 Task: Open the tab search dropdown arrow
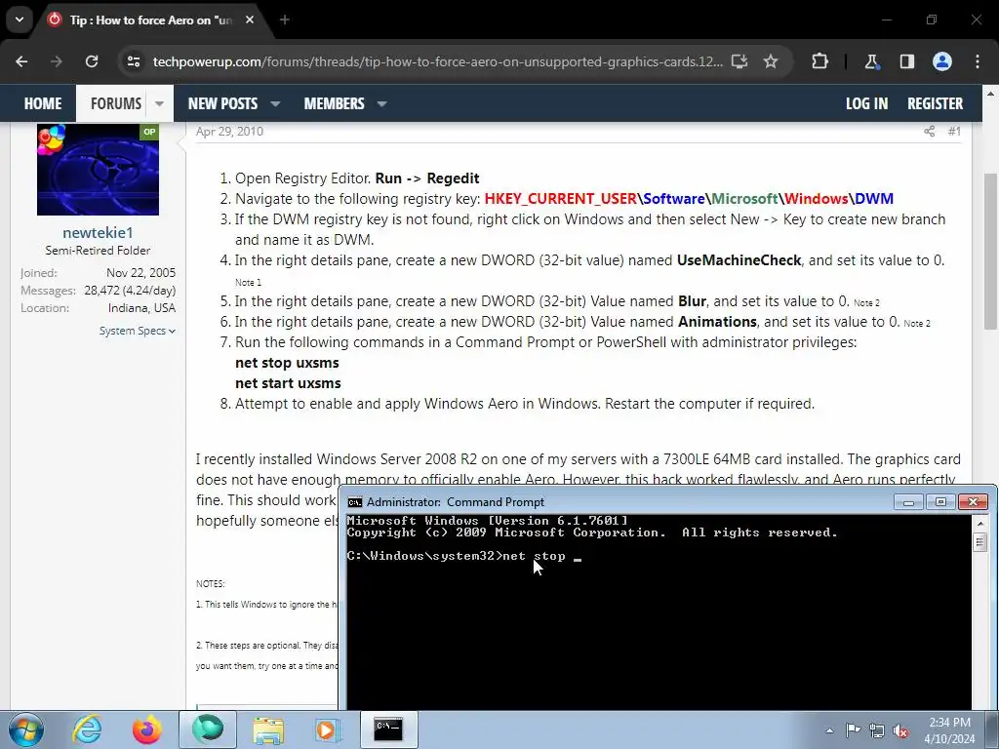point(20,20)
